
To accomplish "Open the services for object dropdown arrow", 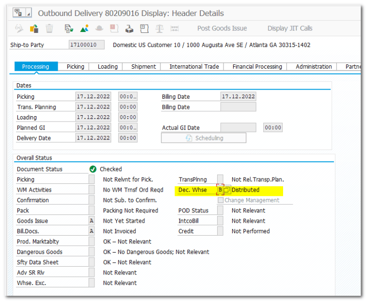I will point(29,13).
